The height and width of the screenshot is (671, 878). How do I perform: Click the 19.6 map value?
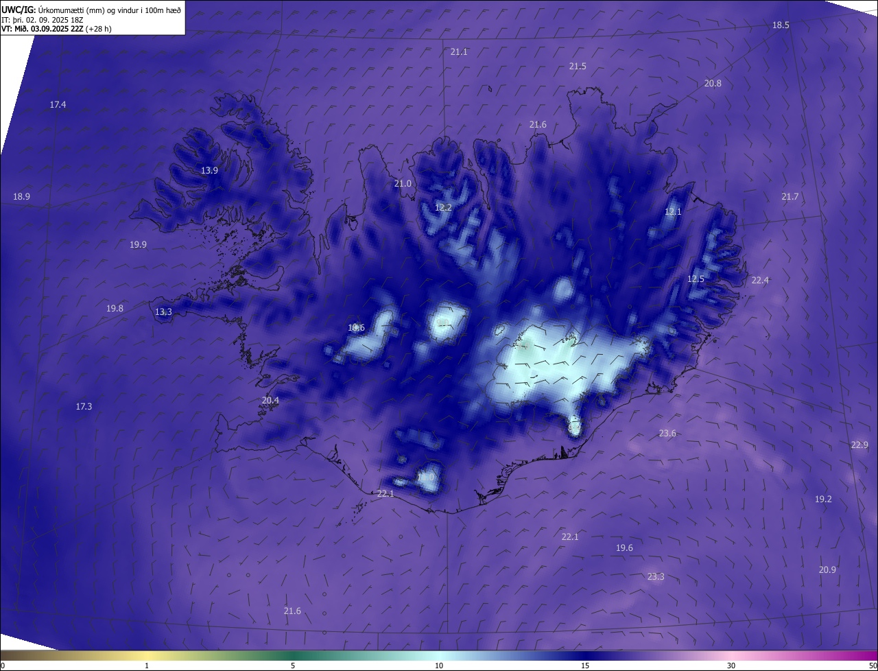coord(624,548)
